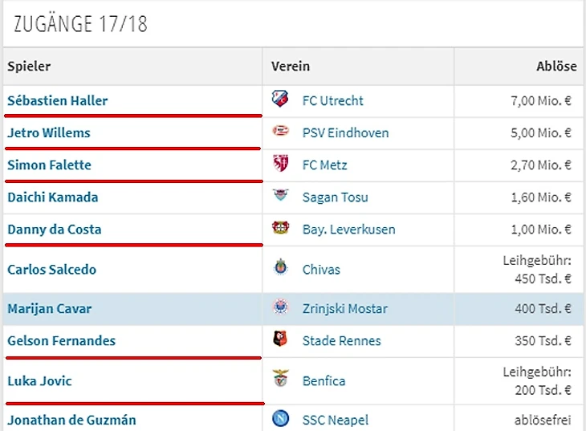
Task: Click the Sagan Tosu club crest icon
Action: tap(280, 197)
